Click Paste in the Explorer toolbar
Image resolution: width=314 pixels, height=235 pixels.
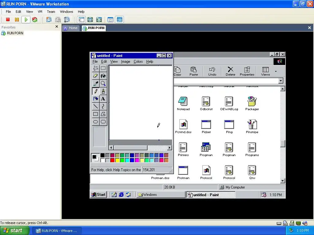(x=194, y=71)
